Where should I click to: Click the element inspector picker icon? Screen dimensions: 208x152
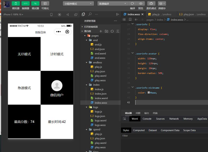[125, 118]
